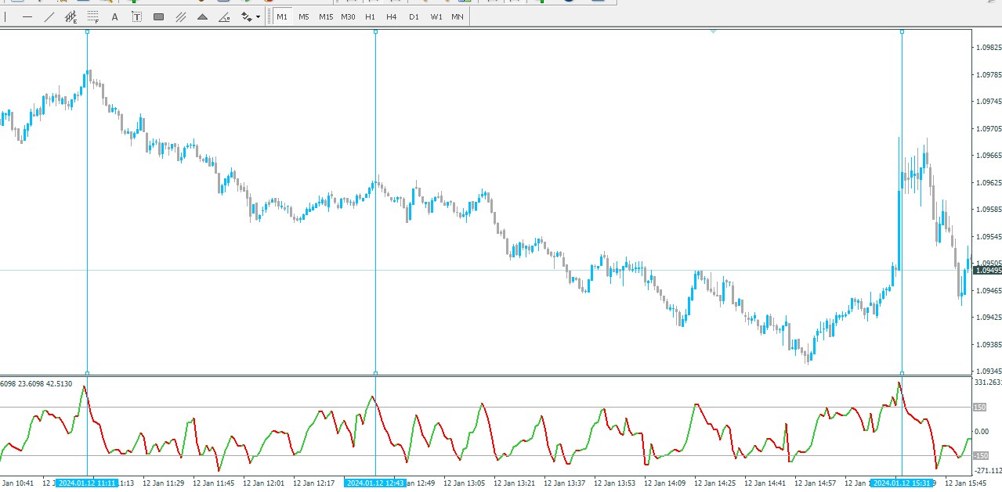Select the triple diagonal lines tool
Screen dimensions: 1002x492
180,16
